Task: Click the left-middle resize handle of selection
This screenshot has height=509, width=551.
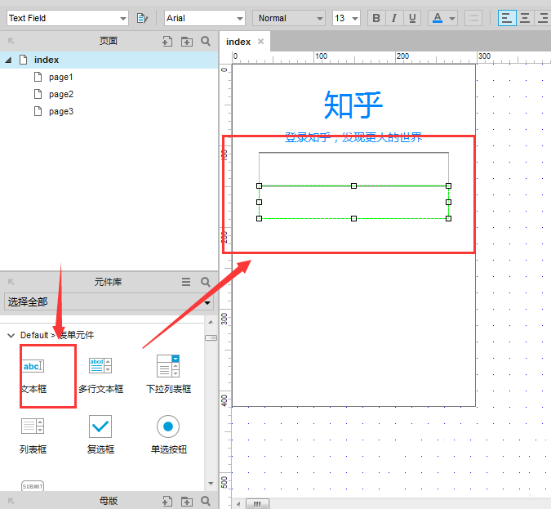Action: tap(260, 203)
